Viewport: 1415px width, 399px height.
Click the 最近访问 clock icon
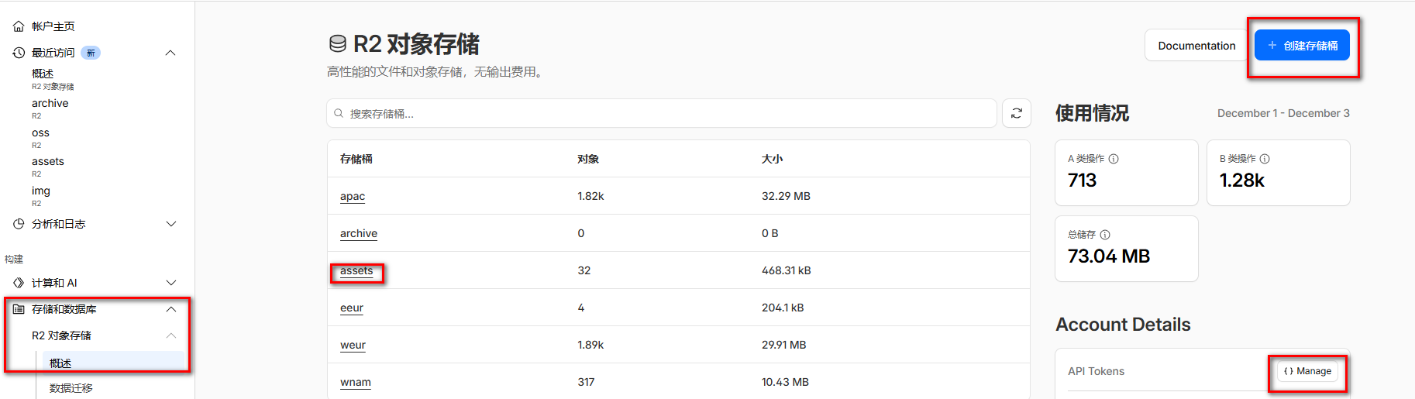(19, 53)
